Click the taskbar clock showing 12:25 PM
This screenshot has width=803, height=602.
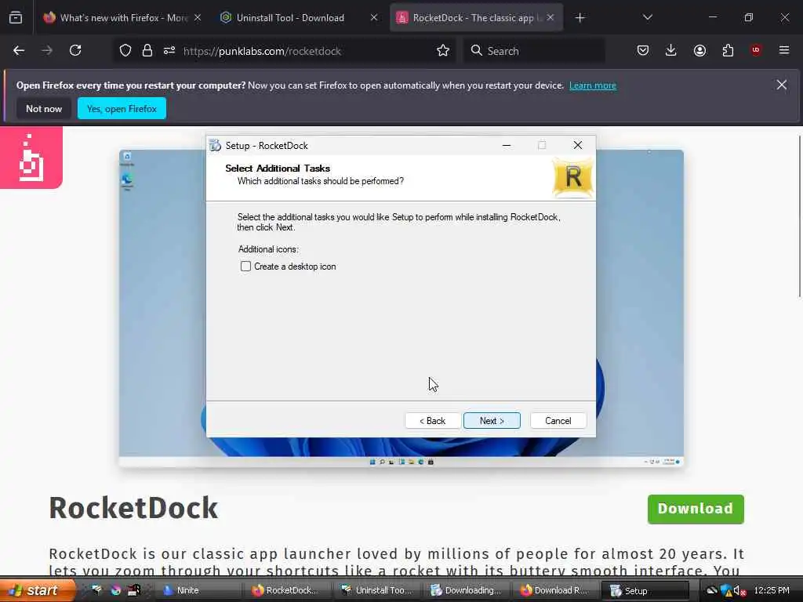(x=772, y=590)
